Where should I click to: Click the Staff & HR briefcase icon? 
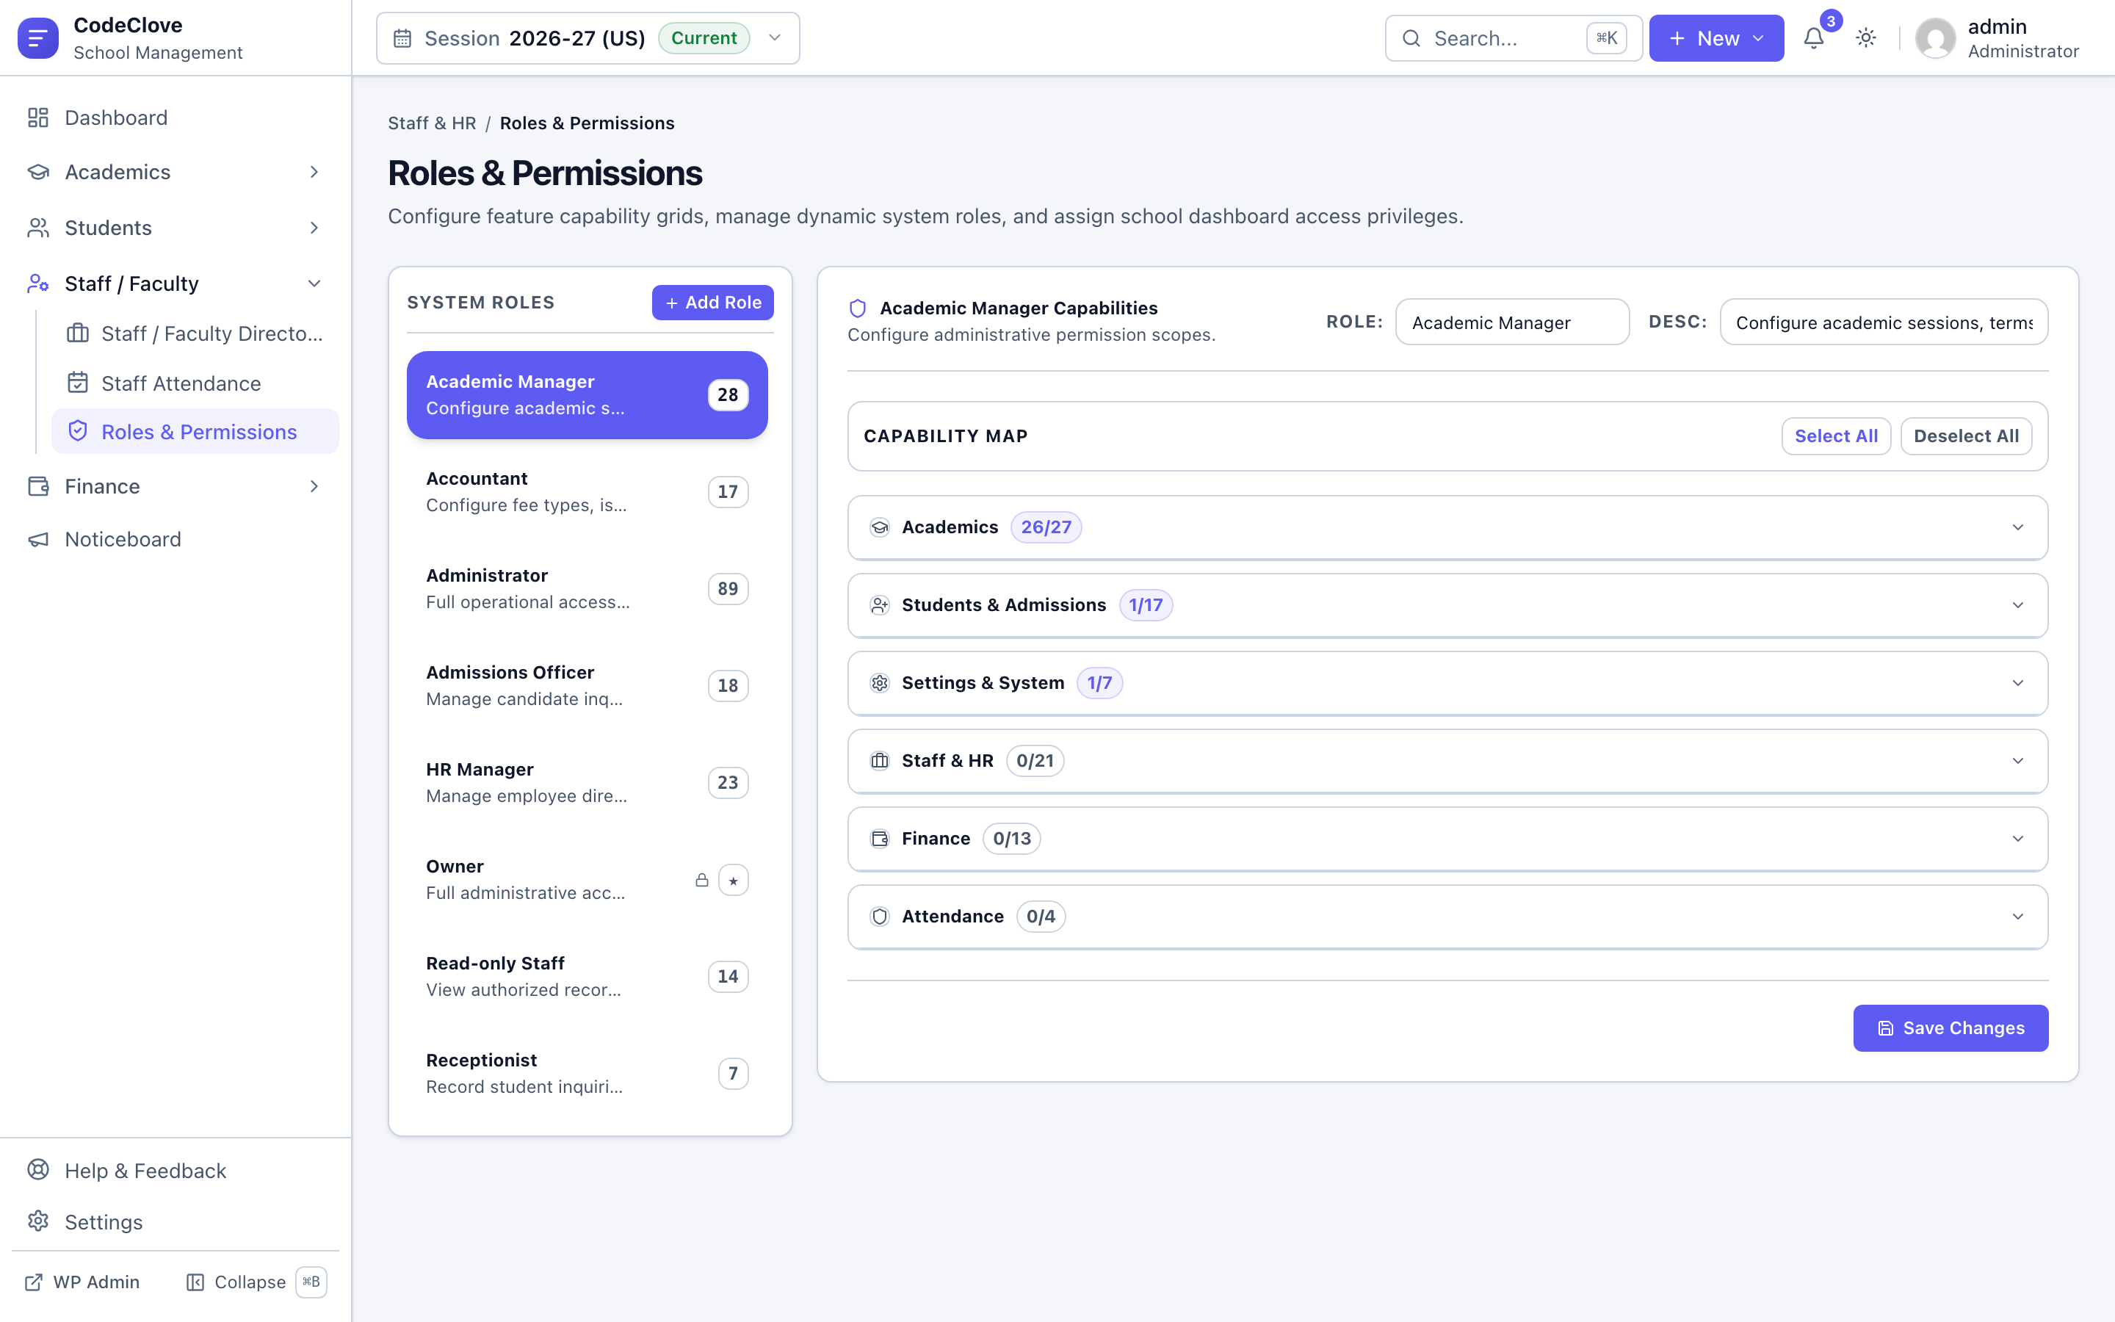pos(879,761)
